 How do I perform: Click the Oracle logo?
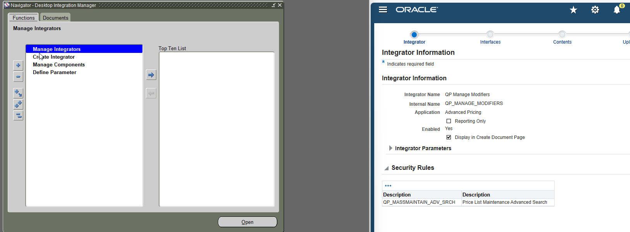tap(417, 10)
